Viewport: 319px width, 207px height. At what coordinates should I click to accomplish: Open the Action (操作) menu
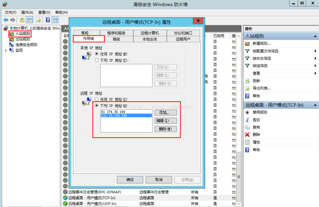27,12
